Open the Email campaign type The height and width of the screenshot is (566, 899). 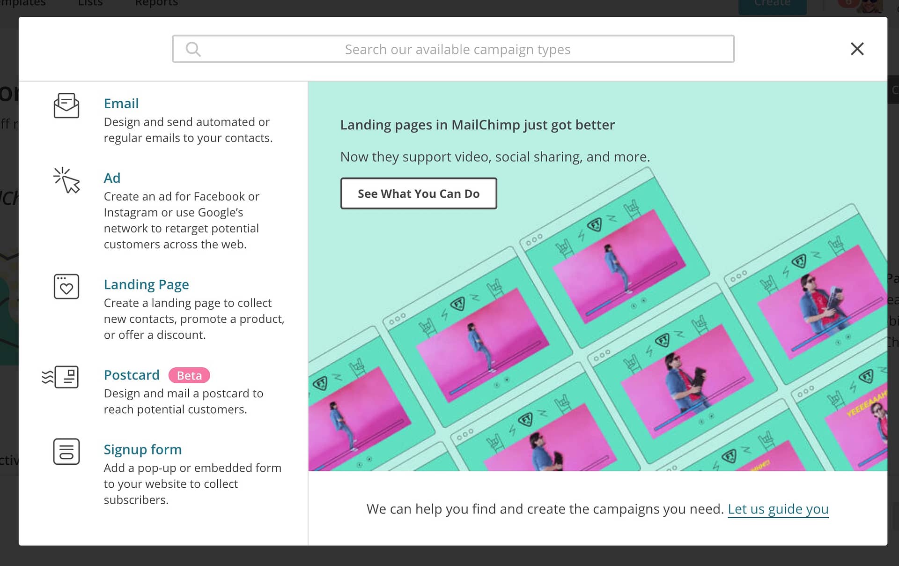[121, 103]
